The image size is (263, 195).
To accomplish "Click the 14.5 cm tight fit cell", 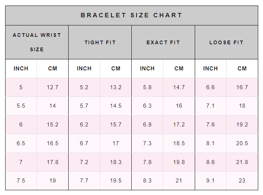I will pos(116,106).
